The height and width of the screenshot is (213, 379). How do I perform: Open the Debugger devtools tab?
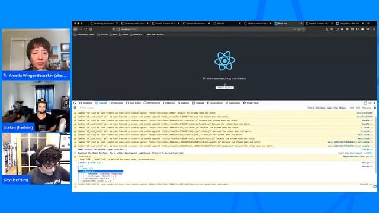click(116, 103)
